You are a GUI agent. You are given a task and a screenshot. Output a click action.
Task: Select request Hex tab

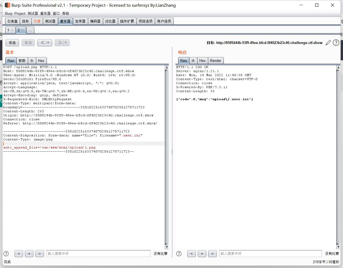click(41, 61)
